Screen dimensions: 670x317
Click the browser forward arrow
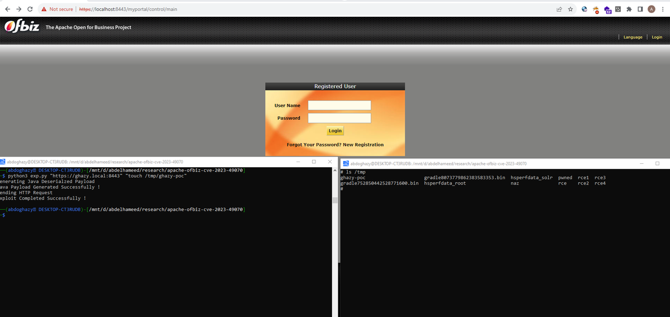pyautogui.click(x=18, y=9)
